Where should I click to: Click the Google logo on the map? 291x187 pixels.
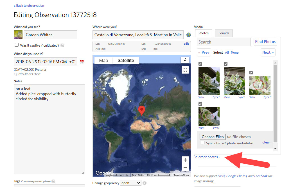click(104, 173)
